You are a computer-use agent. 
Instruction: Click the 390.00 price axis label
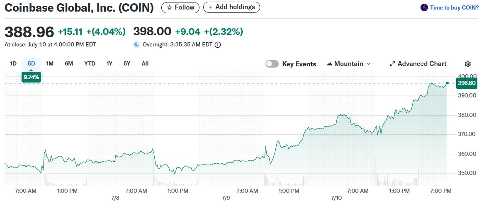[467, 96]
